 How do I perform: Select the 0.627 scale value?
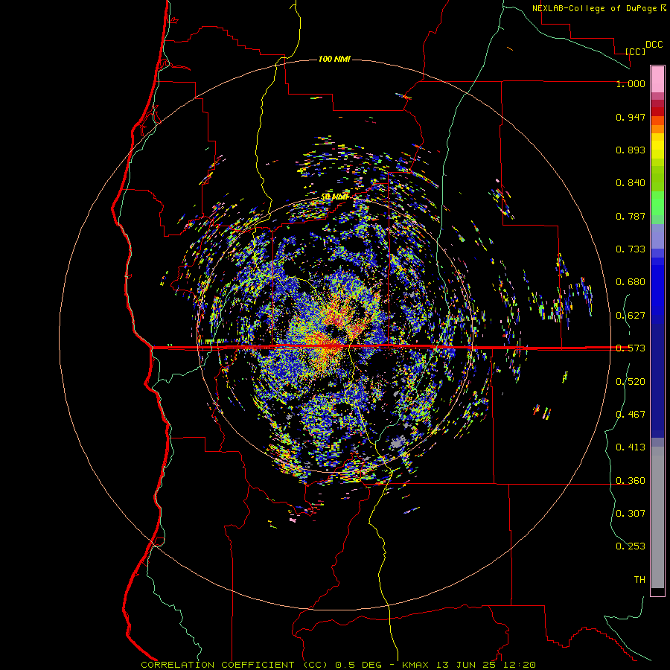click(x=631, y=316)
